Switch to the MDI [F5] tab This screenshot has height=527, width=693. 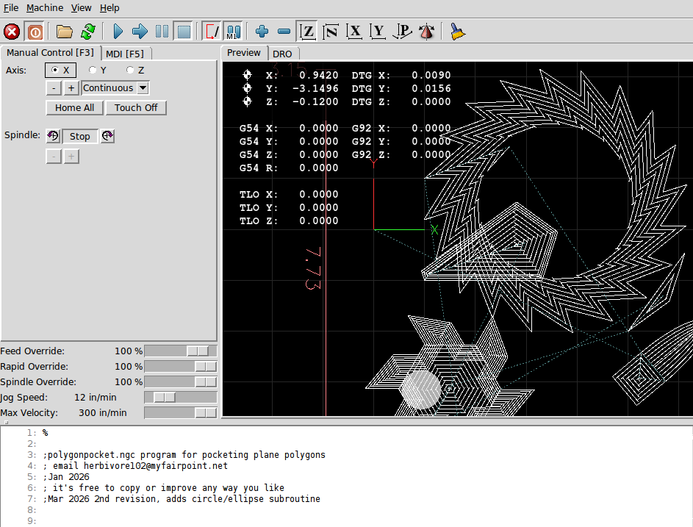pyautogui.click(x=125, y=54)
